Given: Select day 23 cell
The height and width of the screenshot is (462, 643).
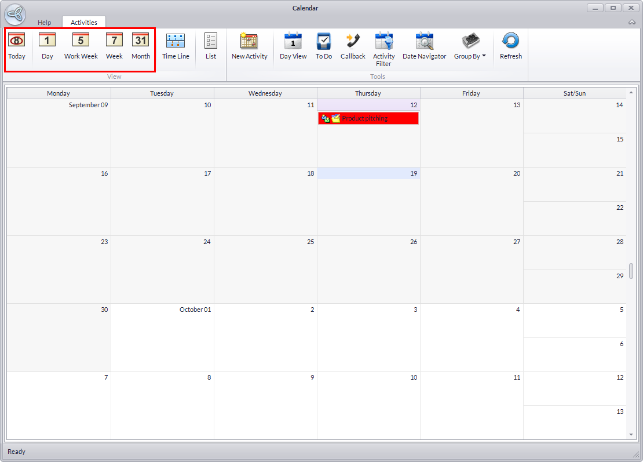Looking at the screenshot, I should [x=59, y=270].
